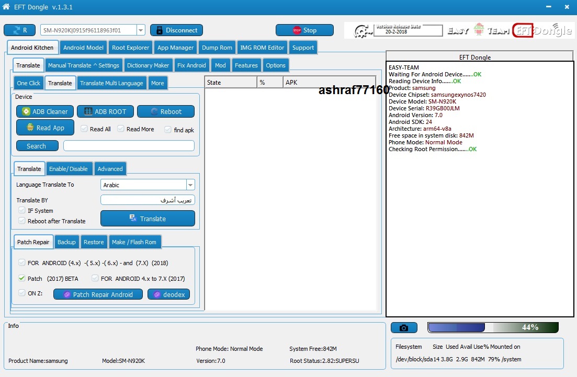Run ADB Cleaner

45,111
